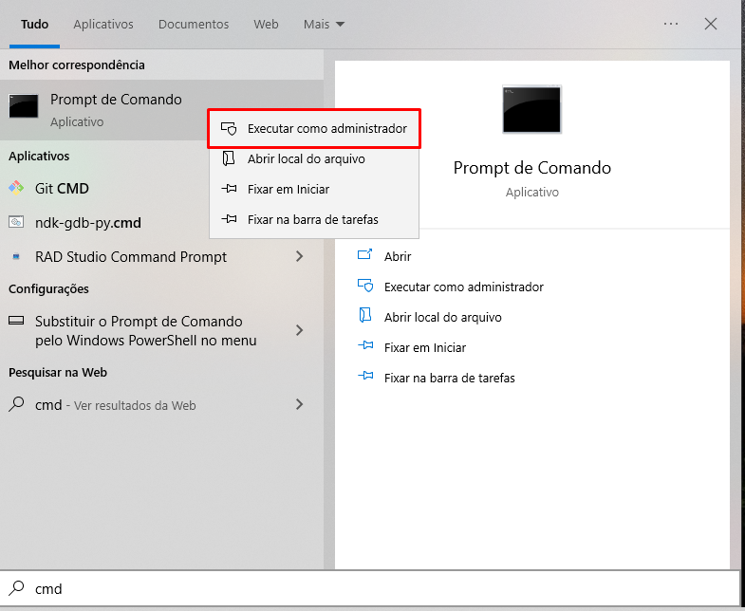
Task: Click the folder icon in context menu Abrir local
Action: pos(229,158)
